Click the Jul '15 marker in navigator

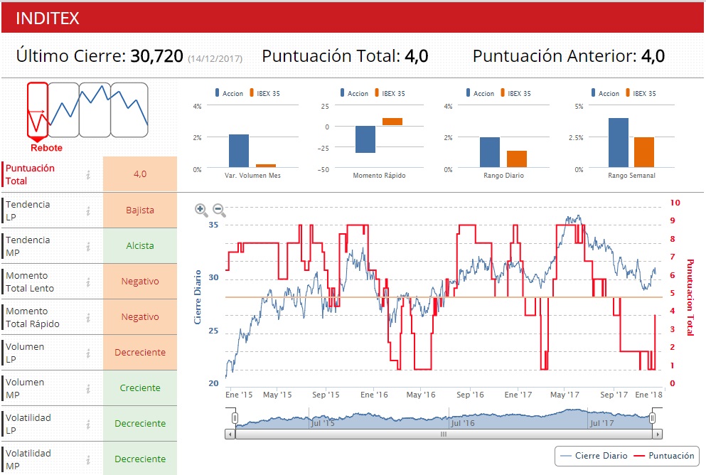323,423
